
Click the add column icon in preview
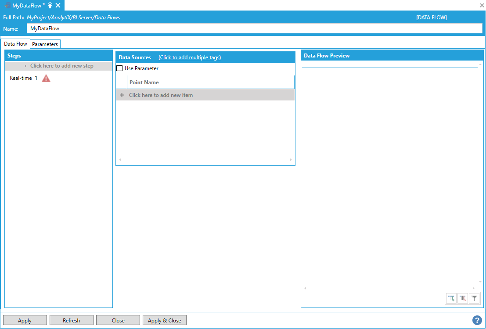[x=451, y=298]
